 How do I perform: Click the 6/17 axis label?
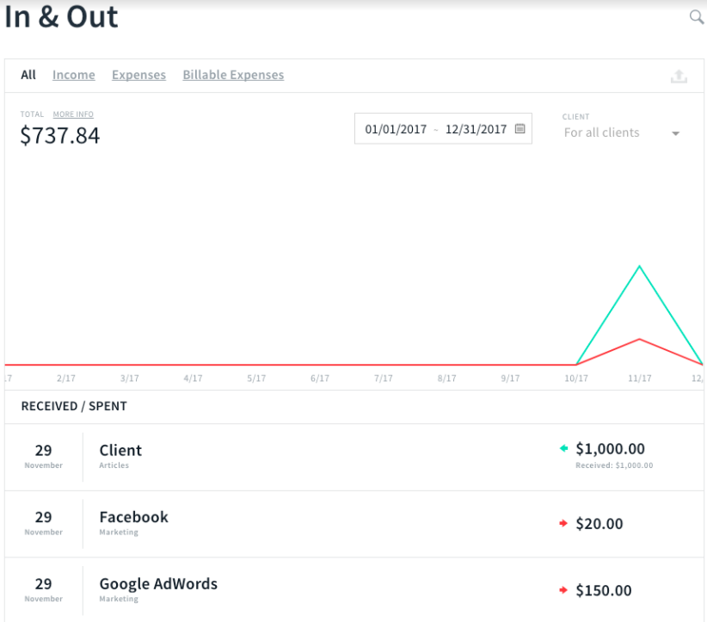pyautogui.click(x=320, y=379)
